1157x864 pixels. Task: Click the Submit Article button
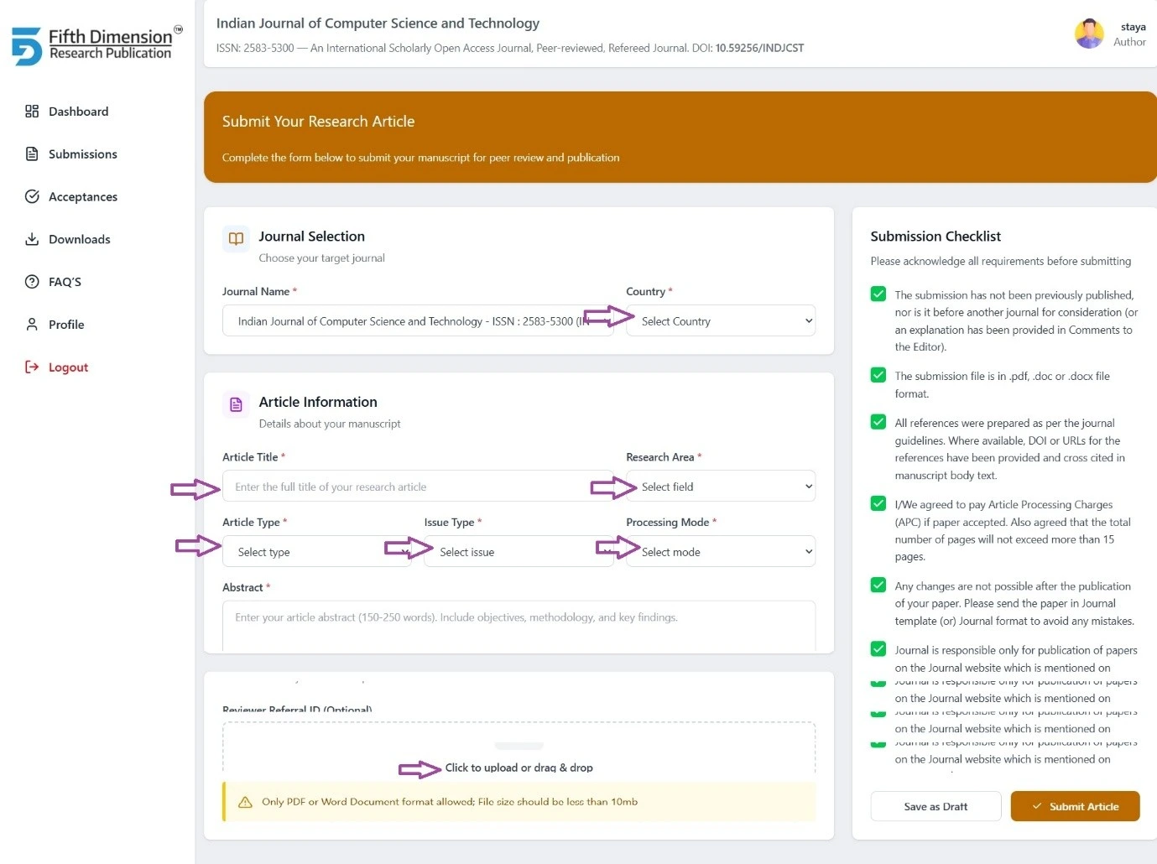tap(1075, 806)
